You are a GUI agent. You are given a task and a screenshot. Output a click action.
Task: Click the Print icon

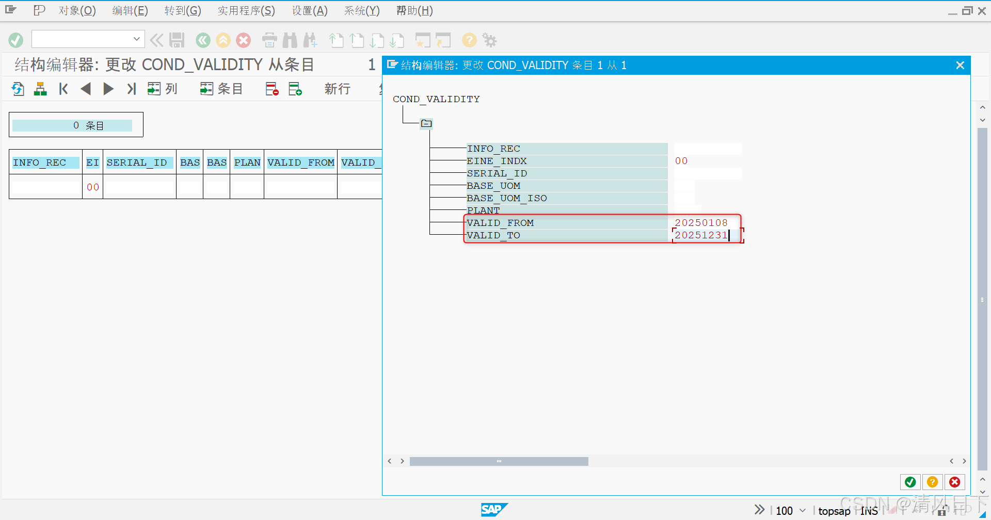tap(269, 40)
